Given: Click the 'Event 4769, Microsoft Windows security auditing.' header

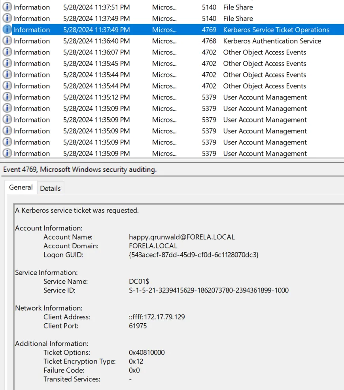Looking at the screenshot, I should pyautogui.click(x=80, y=169).
